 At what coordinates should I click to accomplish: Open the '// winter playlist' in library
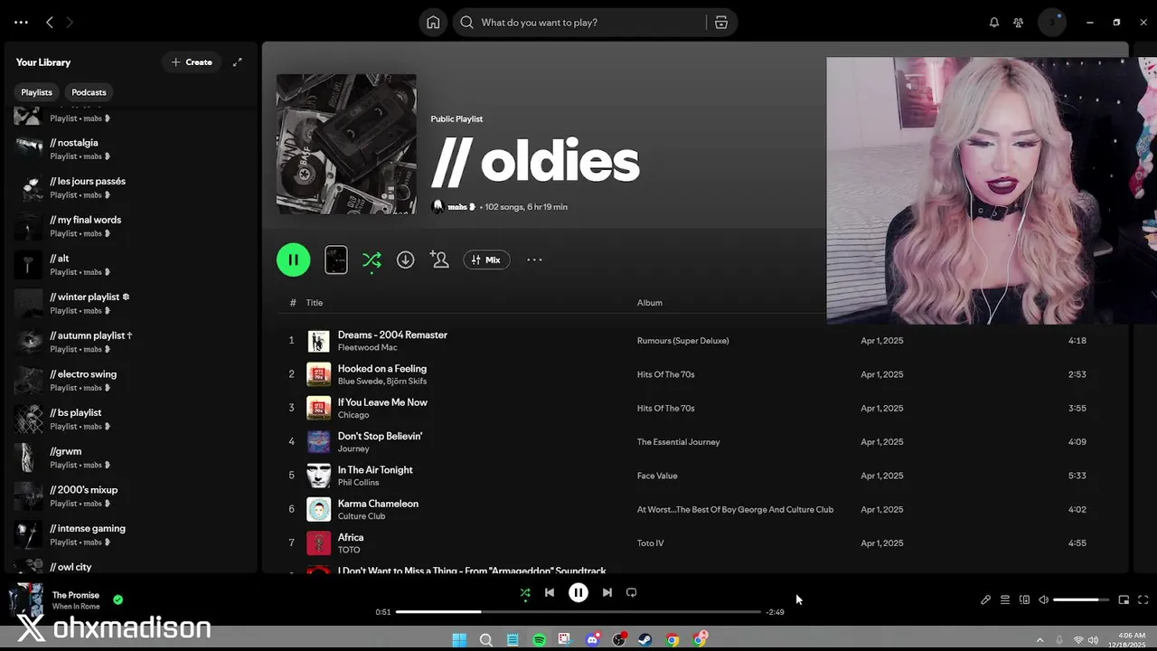click(x=131, y=303)
